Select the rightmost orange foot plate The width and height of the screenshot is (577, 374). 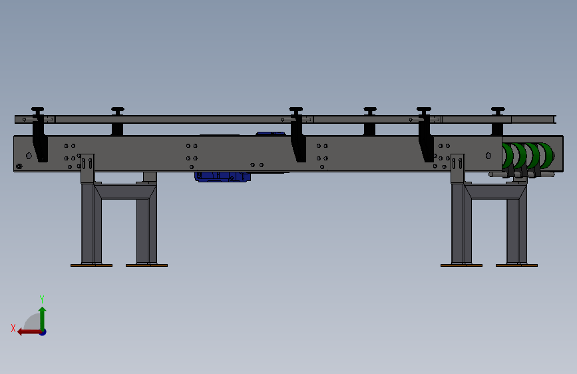516,266
